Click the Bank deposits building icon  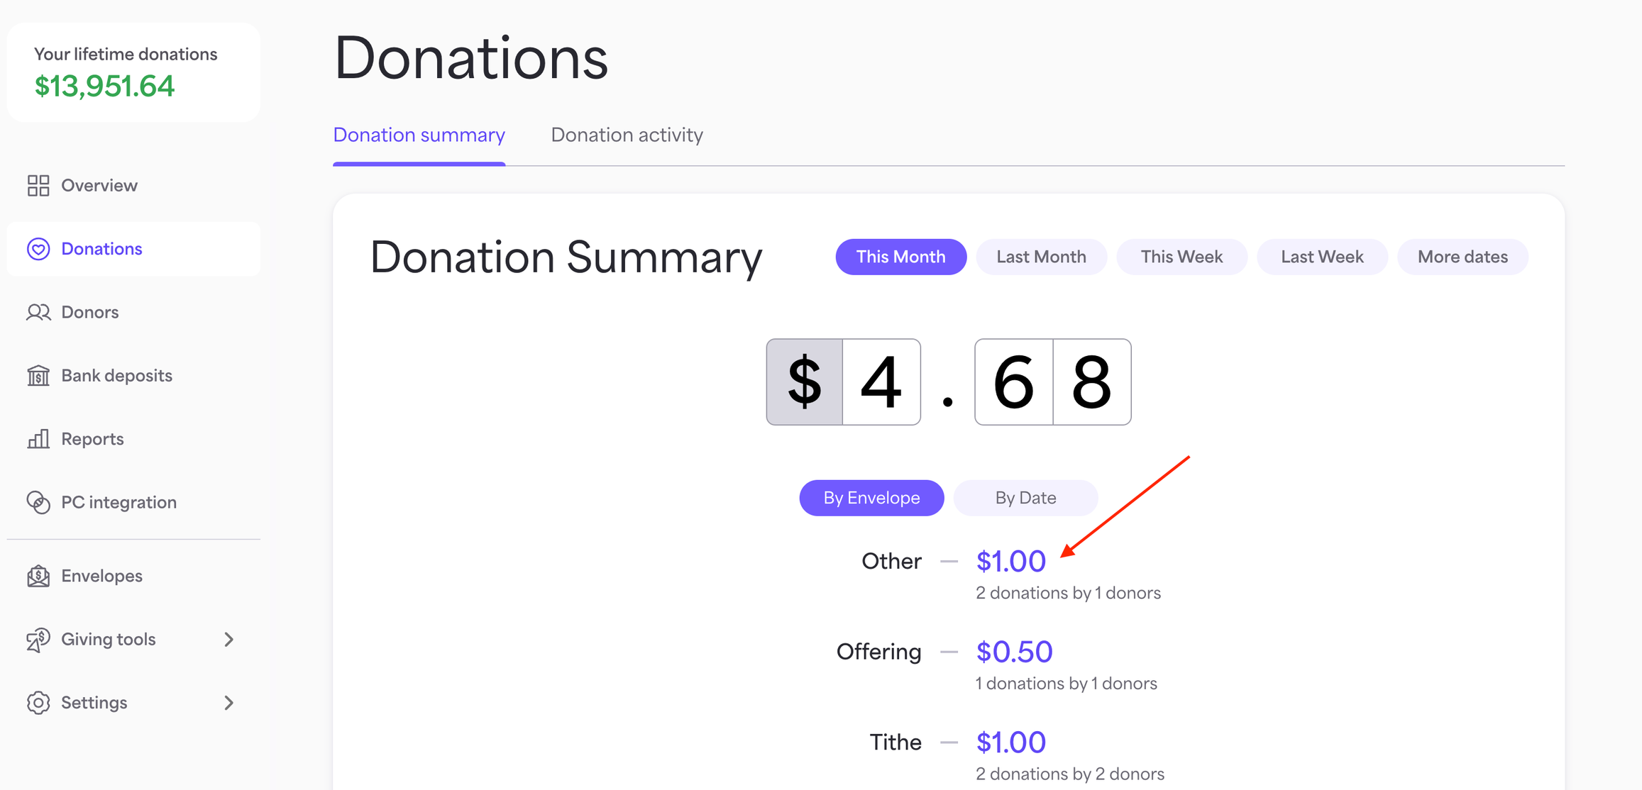(x=38, y=375)
